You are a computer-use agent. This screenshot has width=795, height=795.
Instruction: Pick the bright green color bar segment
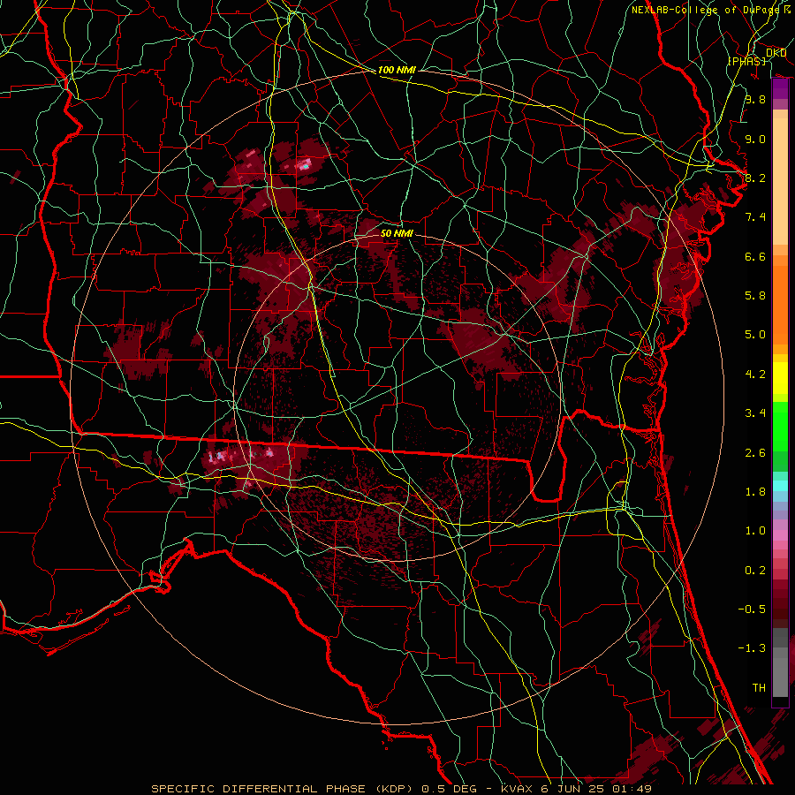point(780,427)
